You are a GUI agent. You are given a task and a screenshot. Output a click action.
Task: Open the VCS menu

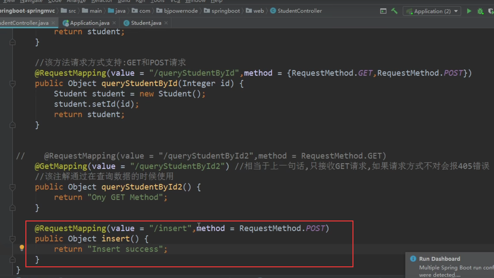click(175, 1)
